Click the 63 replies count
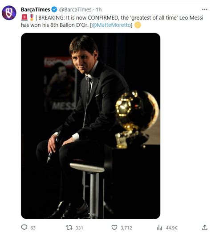The height and width of the screenshot is (233, 211). point(33,228)
